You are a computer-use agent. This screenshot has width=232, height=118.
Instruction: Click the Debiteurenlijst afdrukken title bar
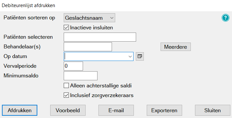pos(116,5)
